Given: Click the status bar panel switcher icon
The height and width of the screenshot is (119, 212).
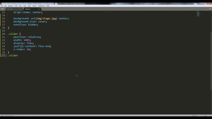Looking at the screenshot, I should [2, 116].
